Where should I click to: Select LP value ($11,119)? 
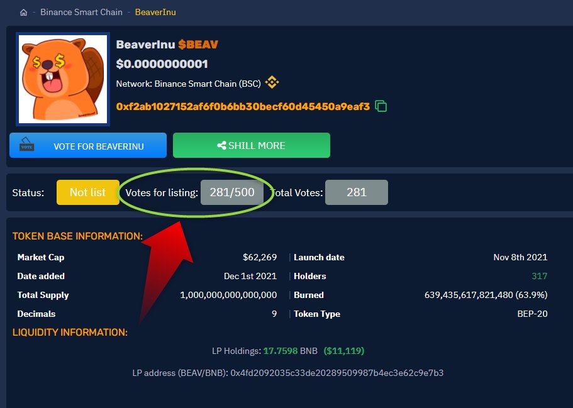[x=344, y=351]
